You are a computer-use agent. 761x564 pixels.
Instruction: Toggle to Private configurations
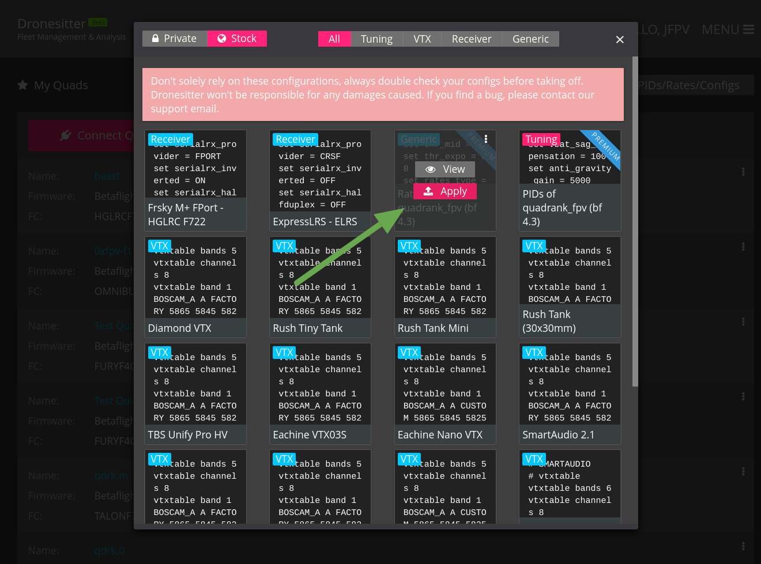[175, 39]
